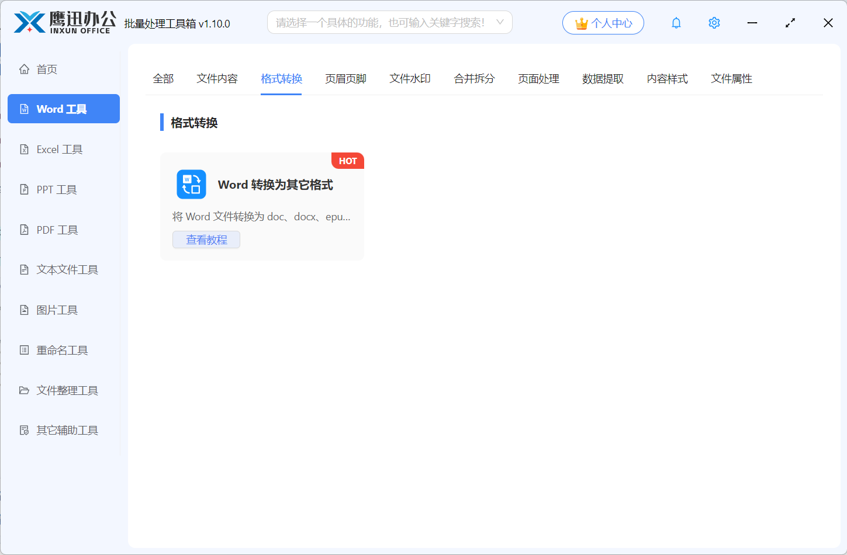Click the Word conversion tool icon on the card
This screenshot has height=555, width=847.
pos(191,184)
